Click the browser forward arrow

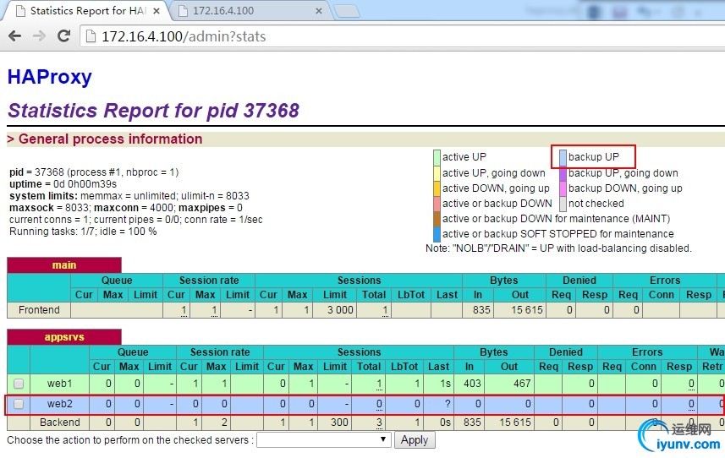39,36
